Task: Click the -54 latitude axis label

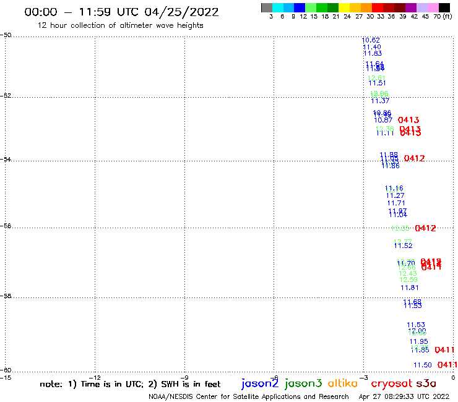Action: point(6,160)
